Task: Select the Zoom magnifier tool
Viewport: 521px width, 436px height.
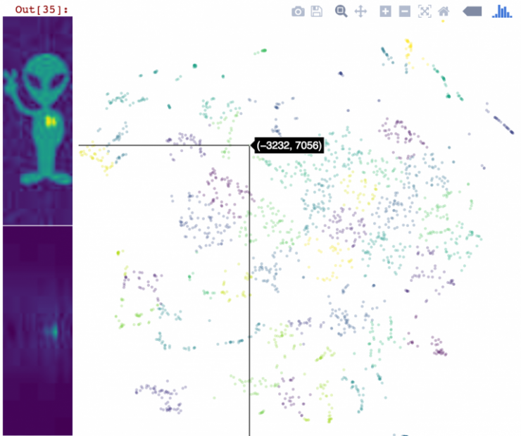Action: [341, 11]
